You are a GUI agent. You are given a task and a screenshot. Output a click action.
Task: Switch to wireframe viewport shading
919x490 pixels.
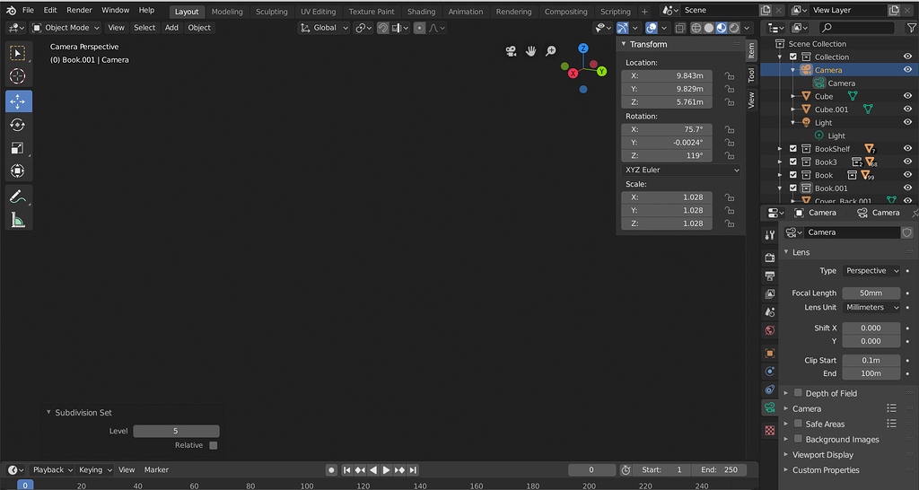(x=696, y=28)
